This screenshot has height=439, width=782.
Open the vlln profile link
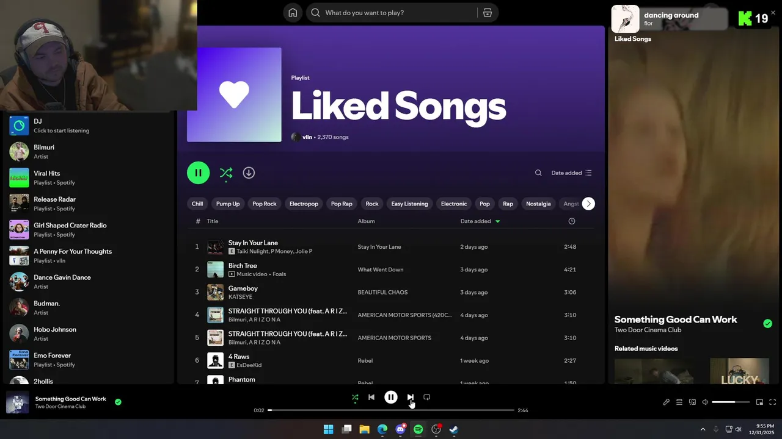coord(307,137)
